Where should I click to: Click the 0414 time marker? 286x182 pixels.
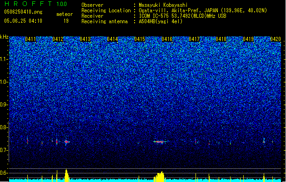pyautogui.click(x=112, y=39)
